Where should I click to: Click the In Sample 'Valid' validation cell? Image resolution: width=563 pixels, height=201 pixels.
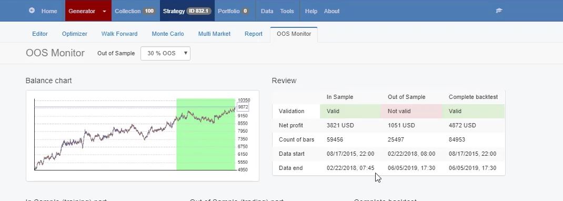(350, 111)
